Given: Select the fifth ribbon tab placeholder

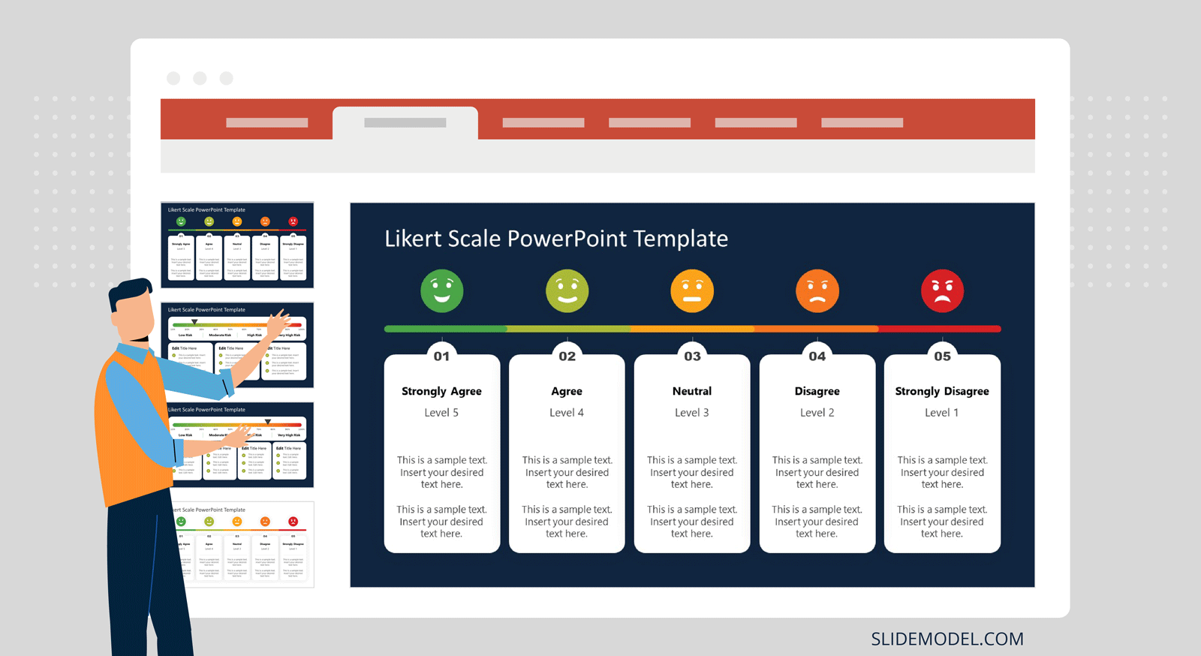Looking at the screenshot, I should pos(756,122).
